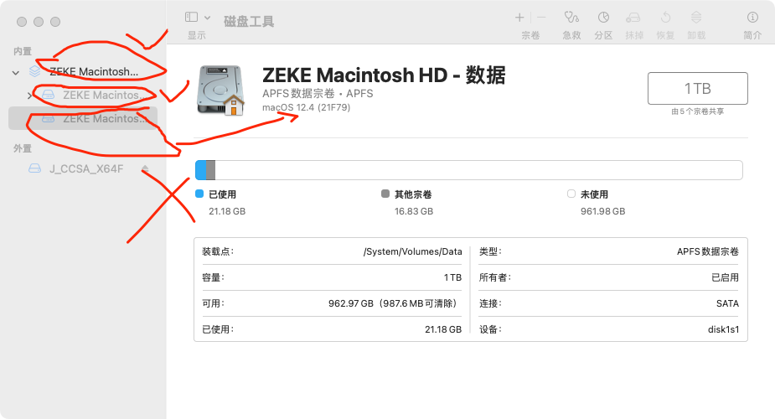Click the gray other-volumes segment of the bar
The width and height of the screenshot is (775, 419).
(210, 170)
